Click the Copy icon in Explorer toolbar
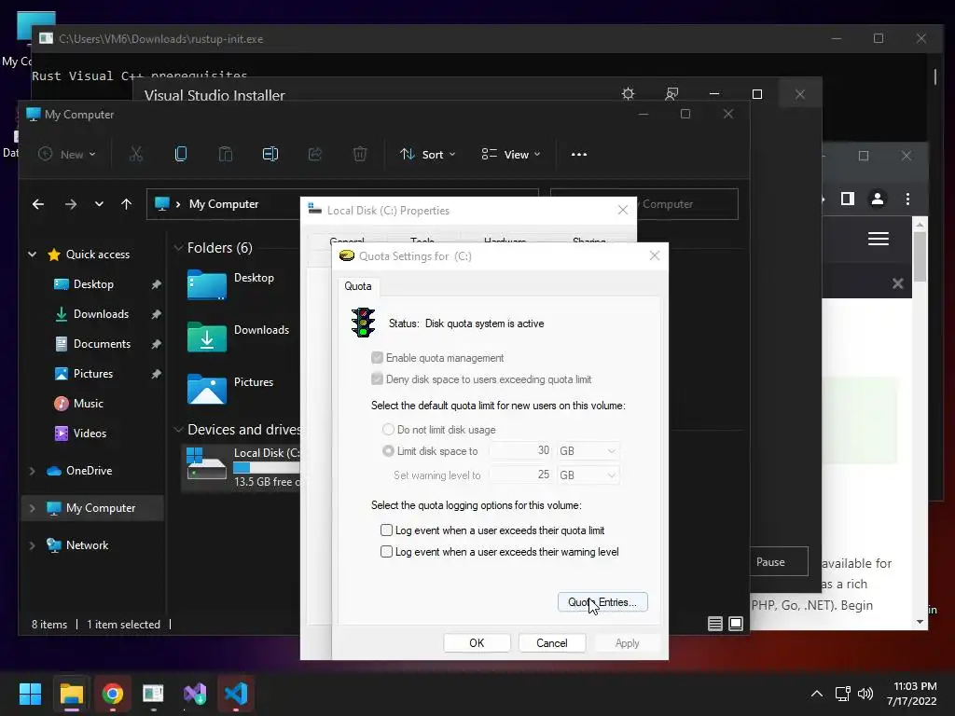Viewport: 955px width, 716px height. 181,154
